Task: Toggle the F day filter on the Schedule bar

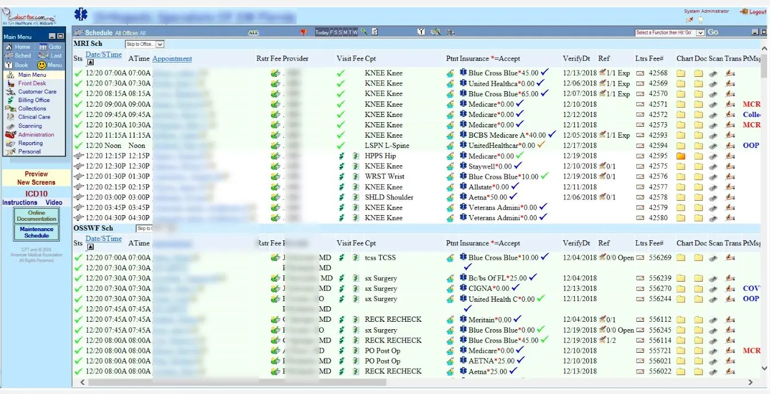Action: pyautogui.click(x=331, y=32)
